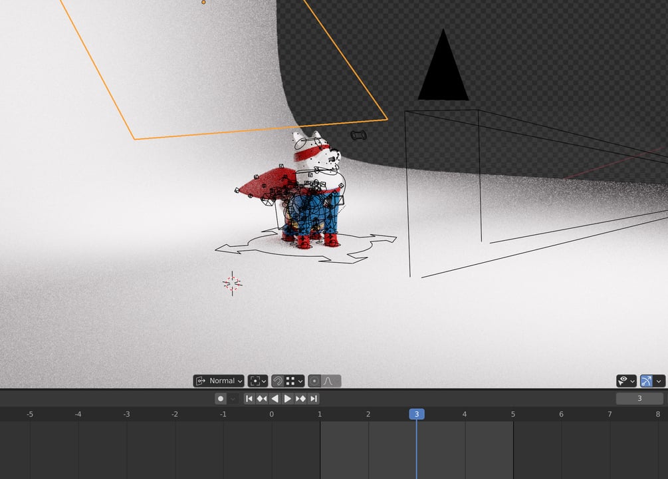Open the Normal transform orientation dropdown
The width and height of the screenshot is (668, 479).
click(x=219, y=381)
